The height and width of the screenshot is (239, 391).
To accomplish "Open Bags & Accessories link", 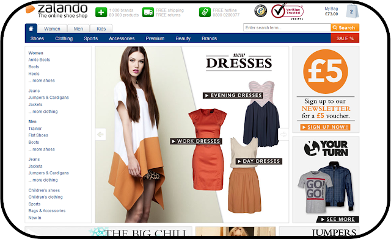I will (x=47, y=210).
